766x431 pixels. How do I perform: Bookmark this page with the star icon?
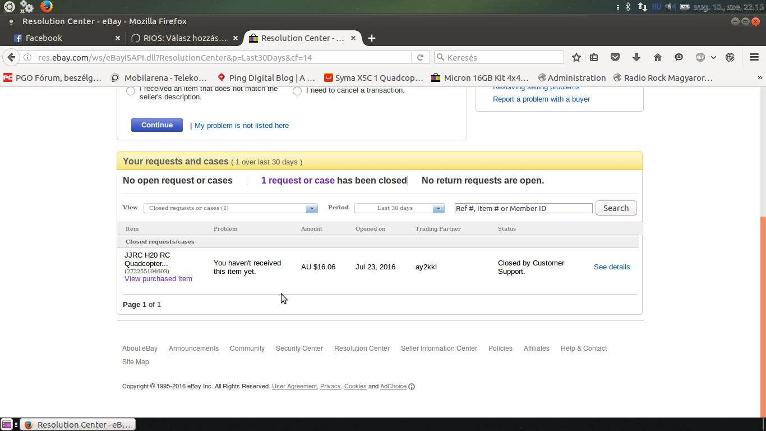click(576, 57)
